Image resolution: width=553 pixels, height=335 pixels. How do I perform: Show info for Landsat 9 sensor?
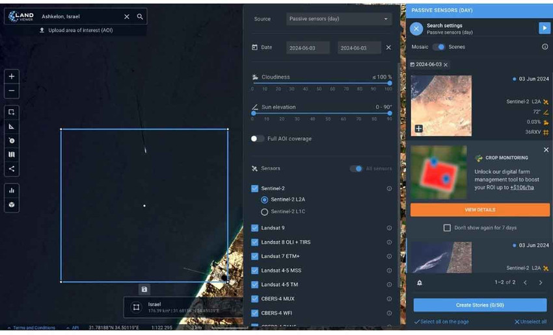389,228
